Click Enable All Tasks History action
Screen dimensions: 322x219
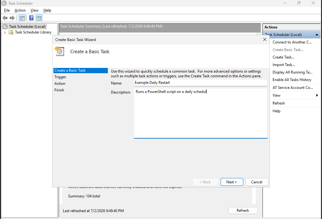coord(292,80)
